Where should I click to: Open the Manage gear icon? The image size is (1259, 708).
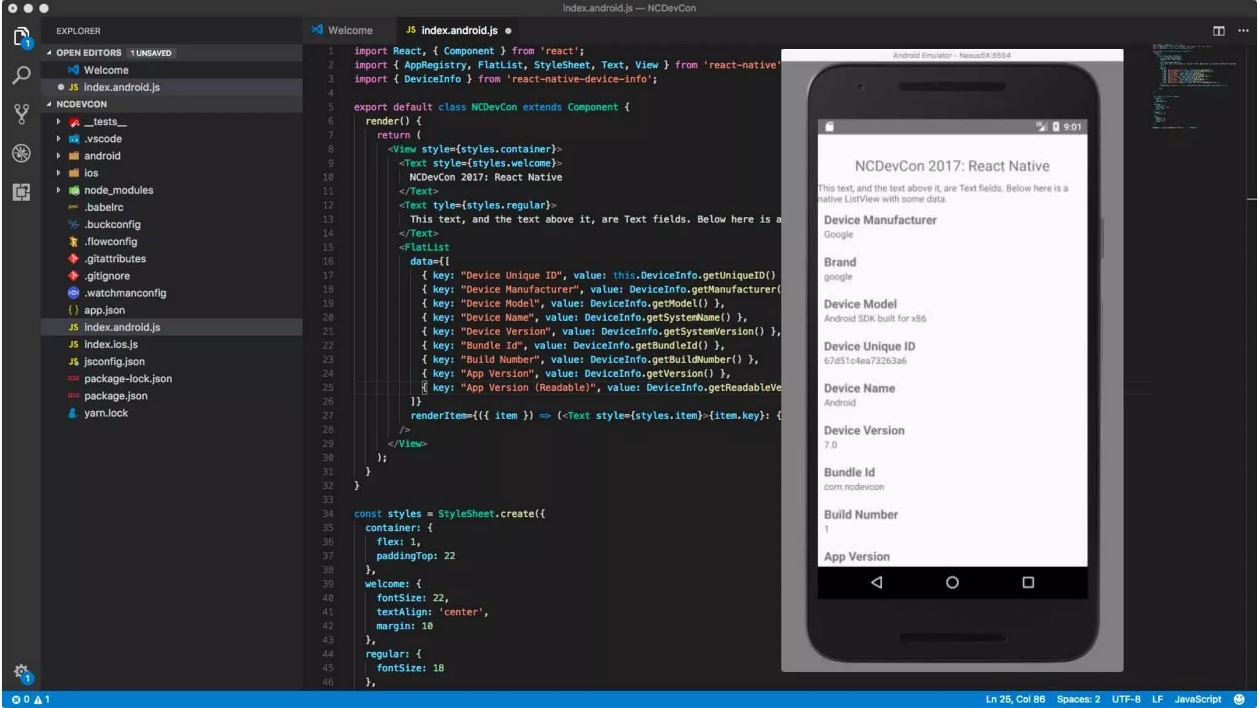pyautogui.click(x=21, y=671)
